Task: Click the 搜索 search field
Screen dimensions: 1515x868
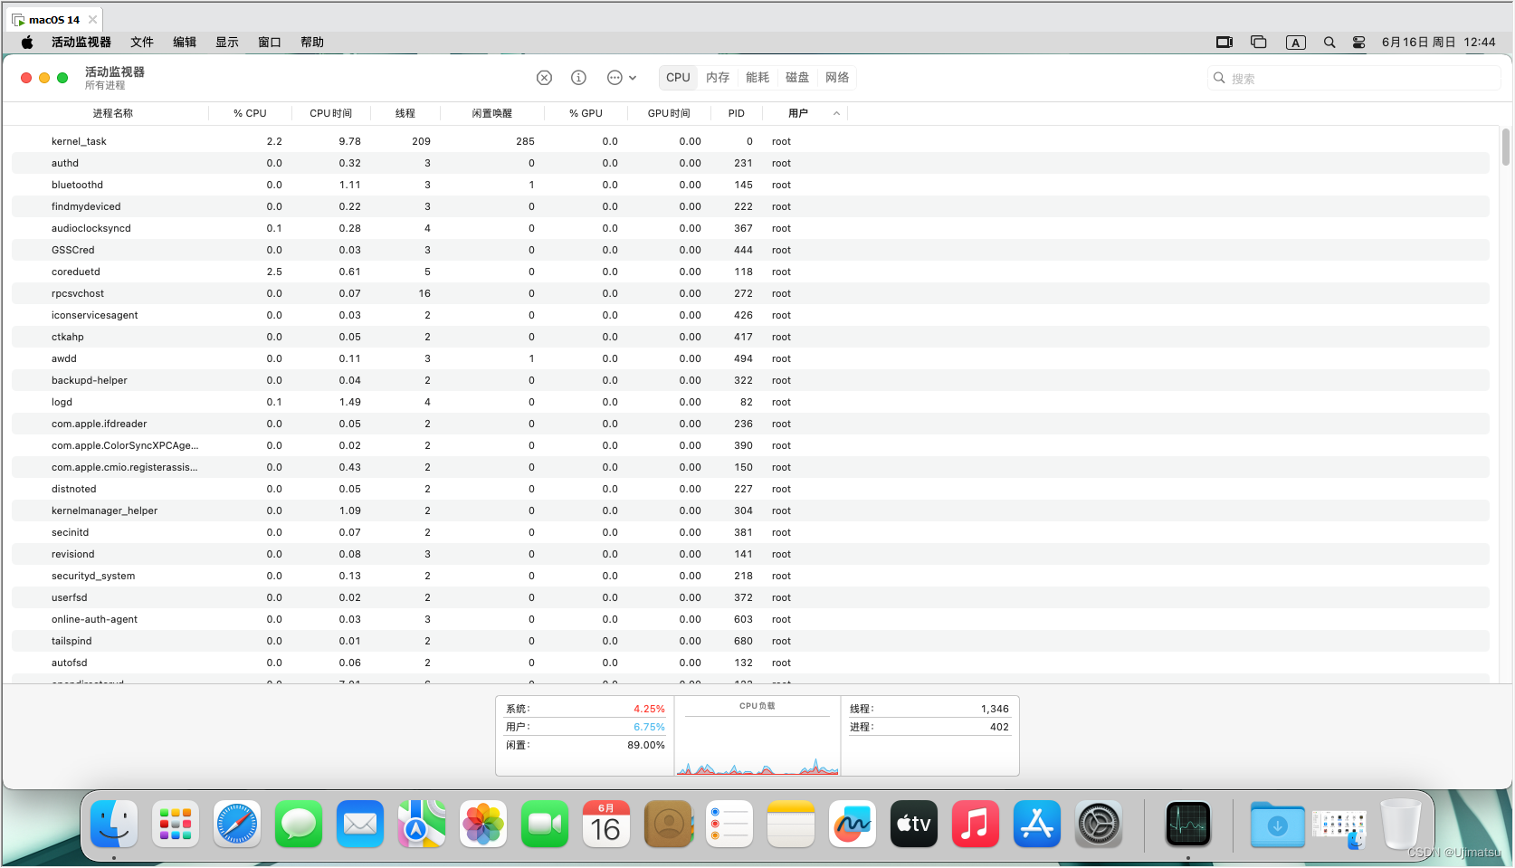Action: (1354, 79)
